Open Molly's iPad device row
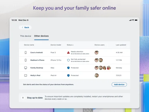Viewport: 149px width, 112px height. click(74, 75)
